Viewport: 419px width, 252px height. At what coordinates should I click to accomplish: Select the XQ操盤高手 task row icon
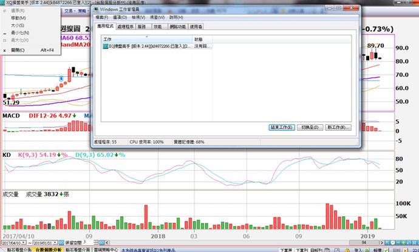click(x=105, y=46)
